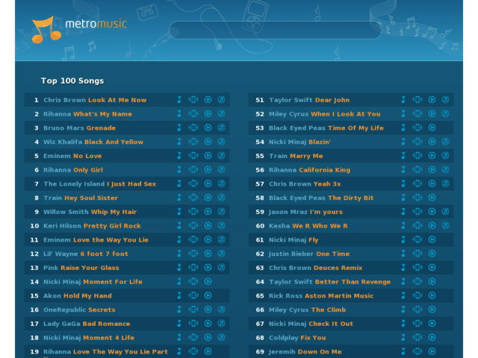Open the Wiz Khalifa Black And Yellow link
The image size is (478, 358).
coord(93,142)
